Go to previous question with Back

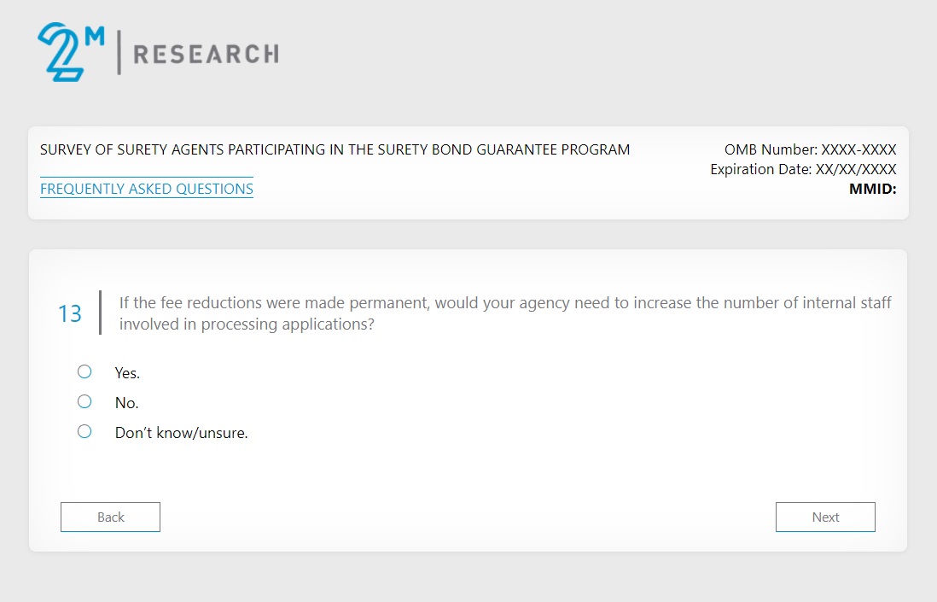(110, 517)
